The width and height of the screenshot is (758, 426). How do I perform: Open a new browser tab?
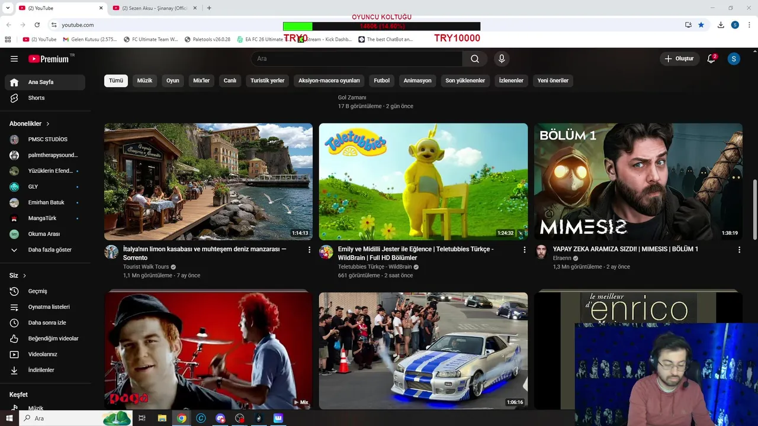click(x=209, y=8)
